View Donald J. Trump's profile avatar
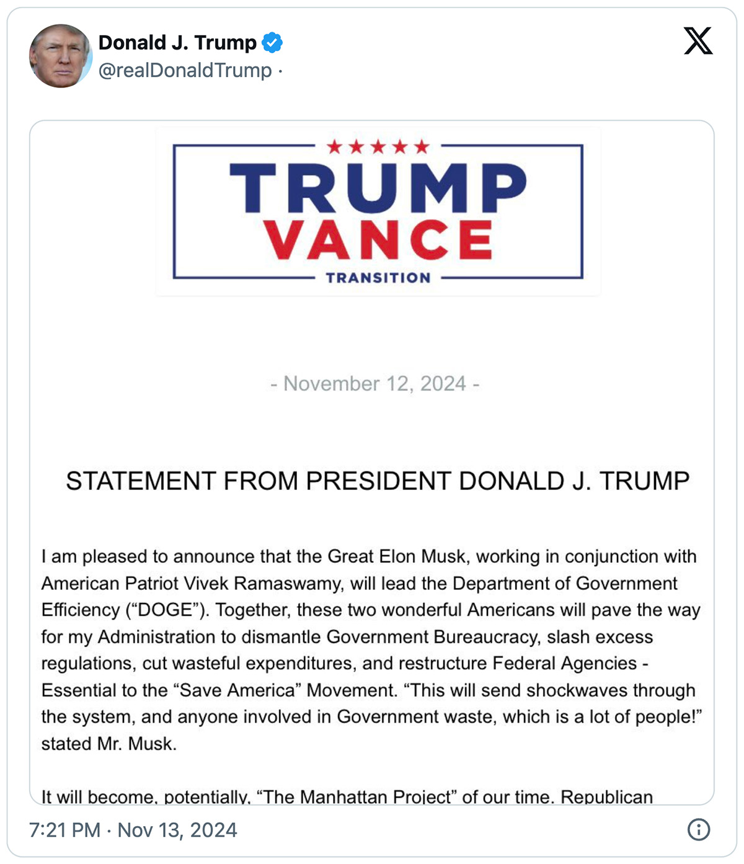Viewport: 744px width, 864px height. click(x=61, y=56)
